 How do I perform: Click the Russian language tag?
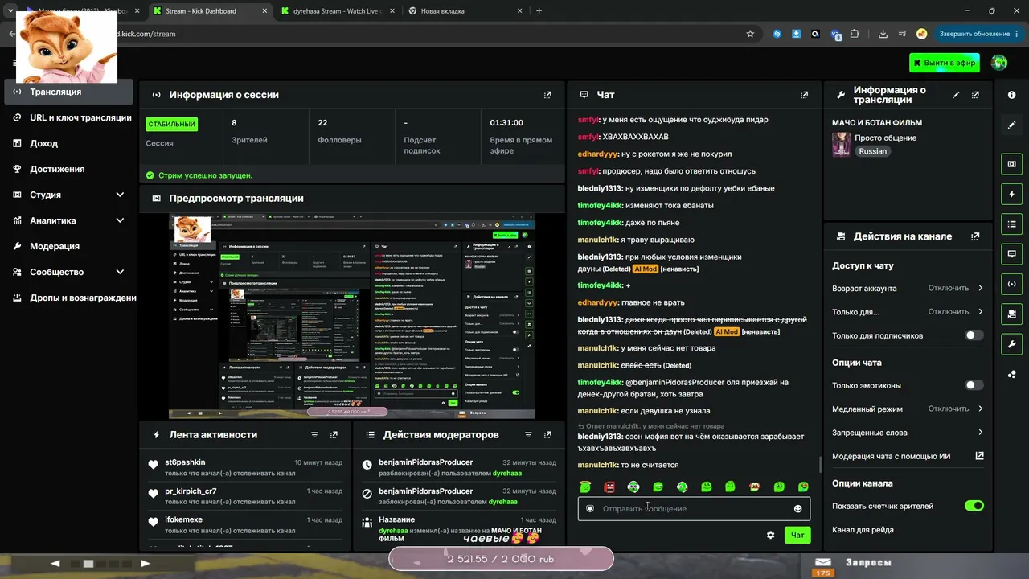pyautogui.click(x=873, y=151)
